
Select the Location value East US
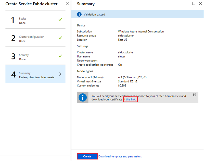(123, 40)
